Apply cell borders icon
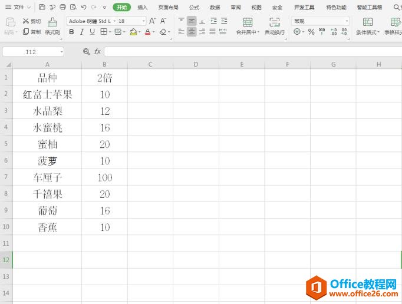 104,32
